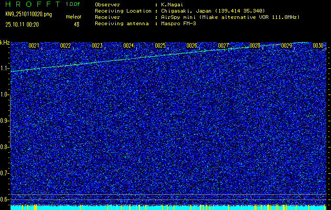Click the 0.6 frequency axis label

5,199
